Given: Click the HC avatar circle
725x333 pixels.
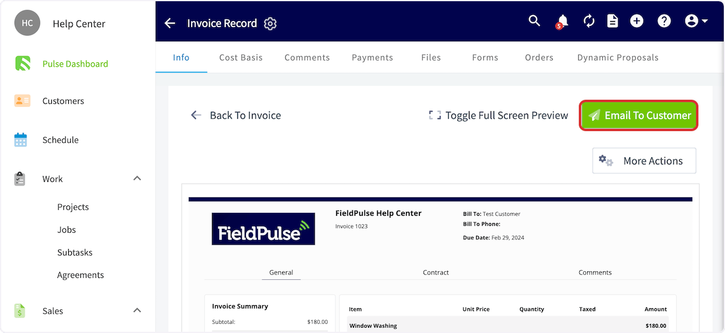Looking at the screenshot, I should click(x=27, y=23).
